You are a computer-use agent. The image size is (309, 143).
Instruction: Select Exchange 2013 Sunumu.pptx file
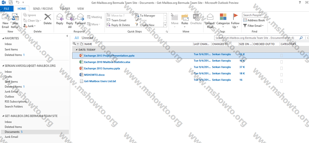(x=102, y=69)
